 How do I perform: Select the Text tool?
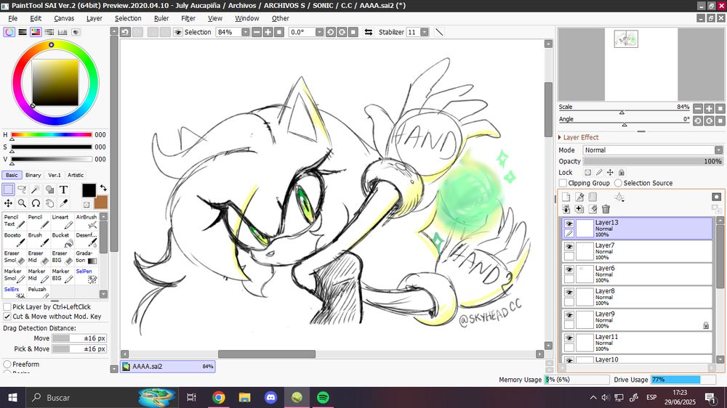63,189
